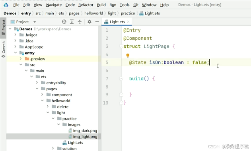251x151 pixels.
Task: Click the .preview orange folder icon
Action: point(27,59)
